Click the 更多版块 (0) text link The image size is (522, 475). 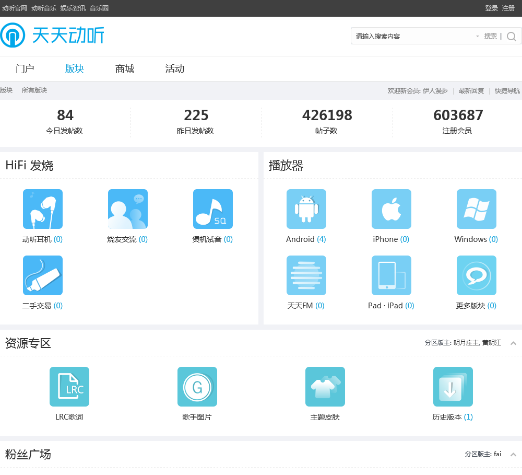point(476,306)
